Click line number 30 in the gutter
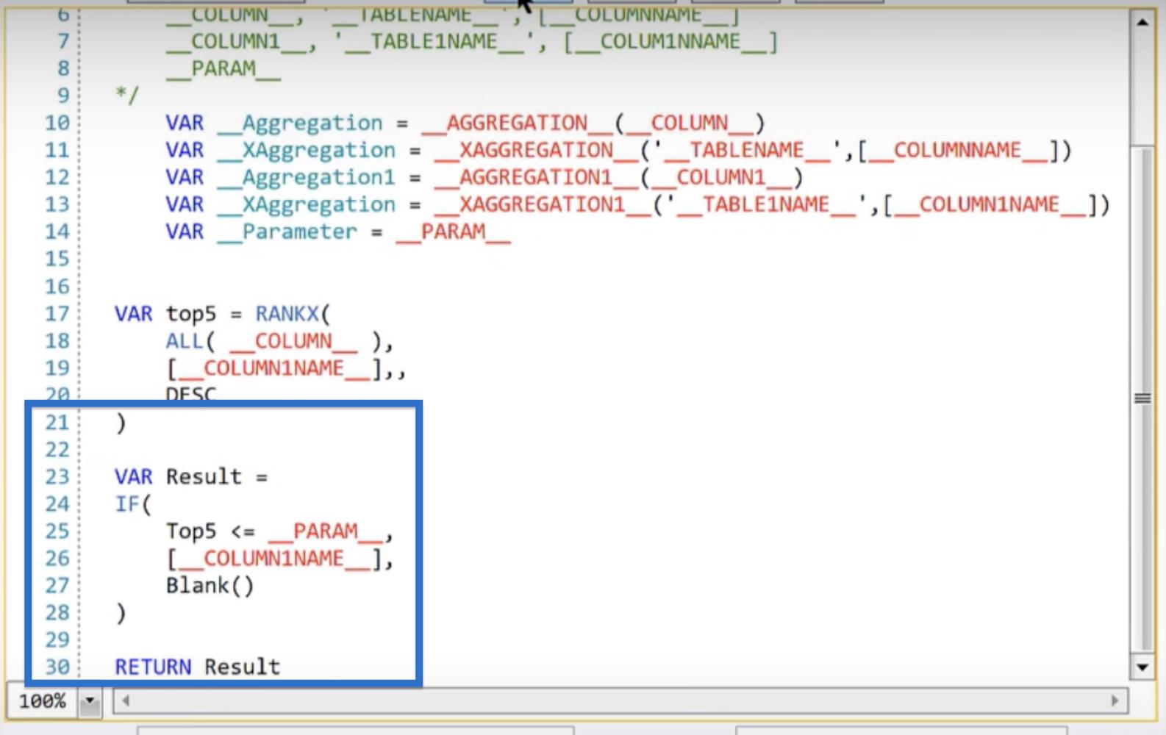 [x=57, y=667]
